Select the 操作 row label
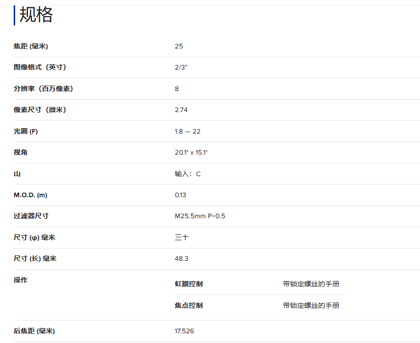 coord(21,280)
